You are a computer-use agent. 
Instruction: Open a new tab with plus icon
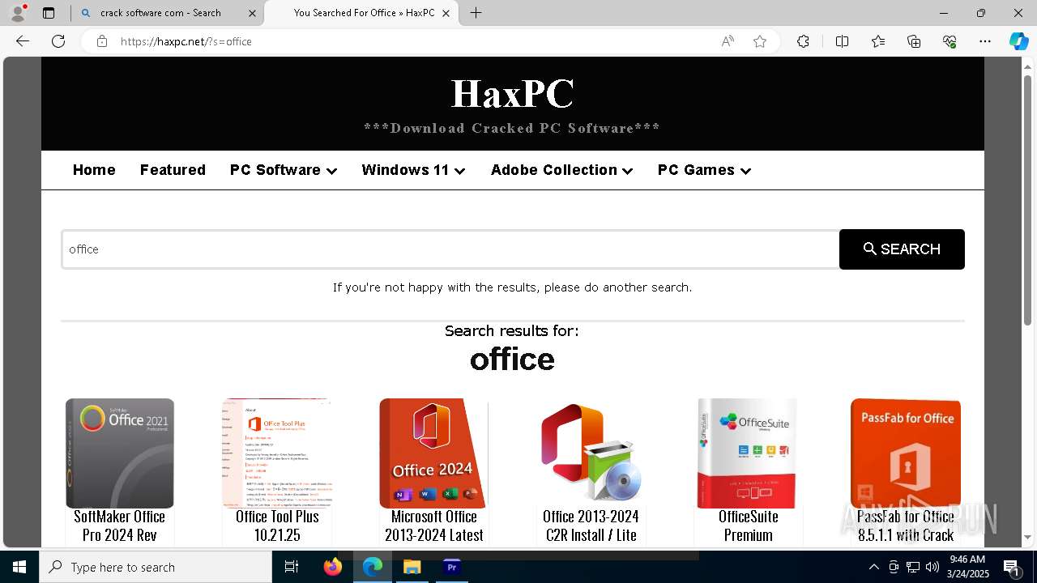pos(476,13)
